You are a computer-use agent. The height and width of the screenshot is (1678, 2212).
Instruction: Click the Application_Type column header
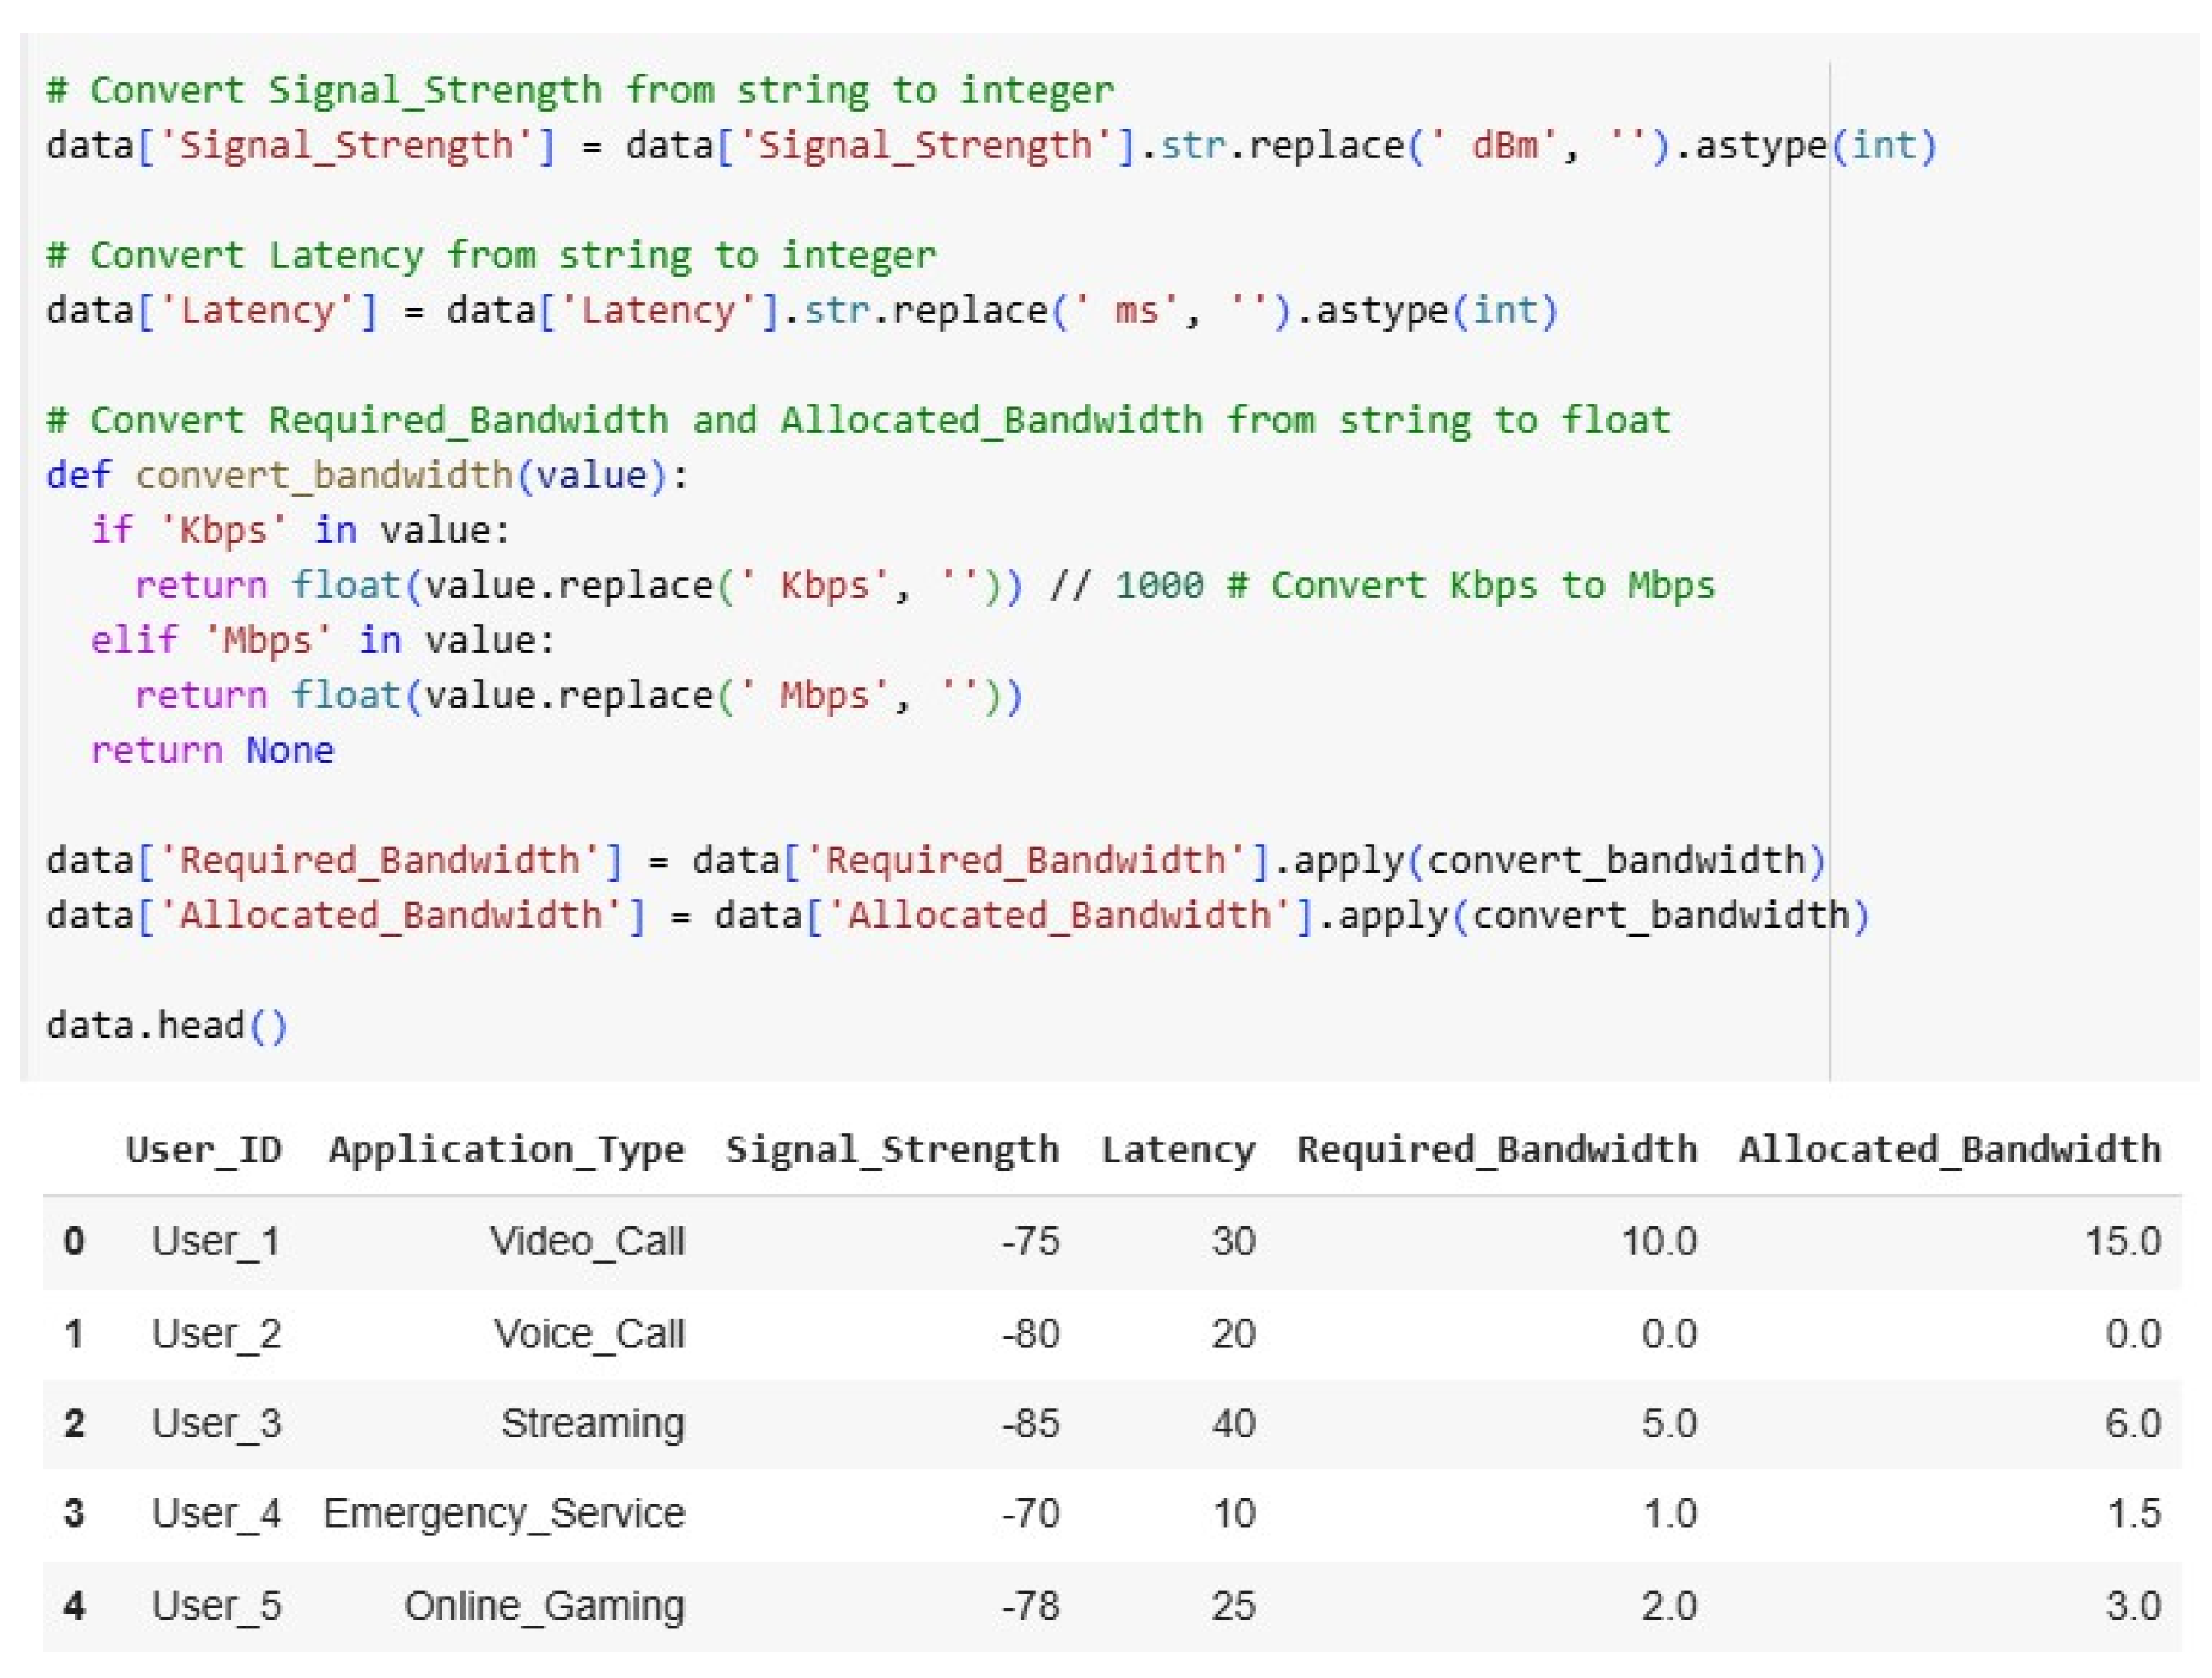coord(506,1150)
